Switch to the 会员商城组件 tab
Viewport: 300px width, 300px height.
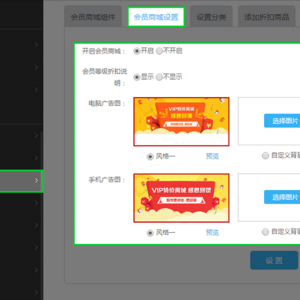93,17
